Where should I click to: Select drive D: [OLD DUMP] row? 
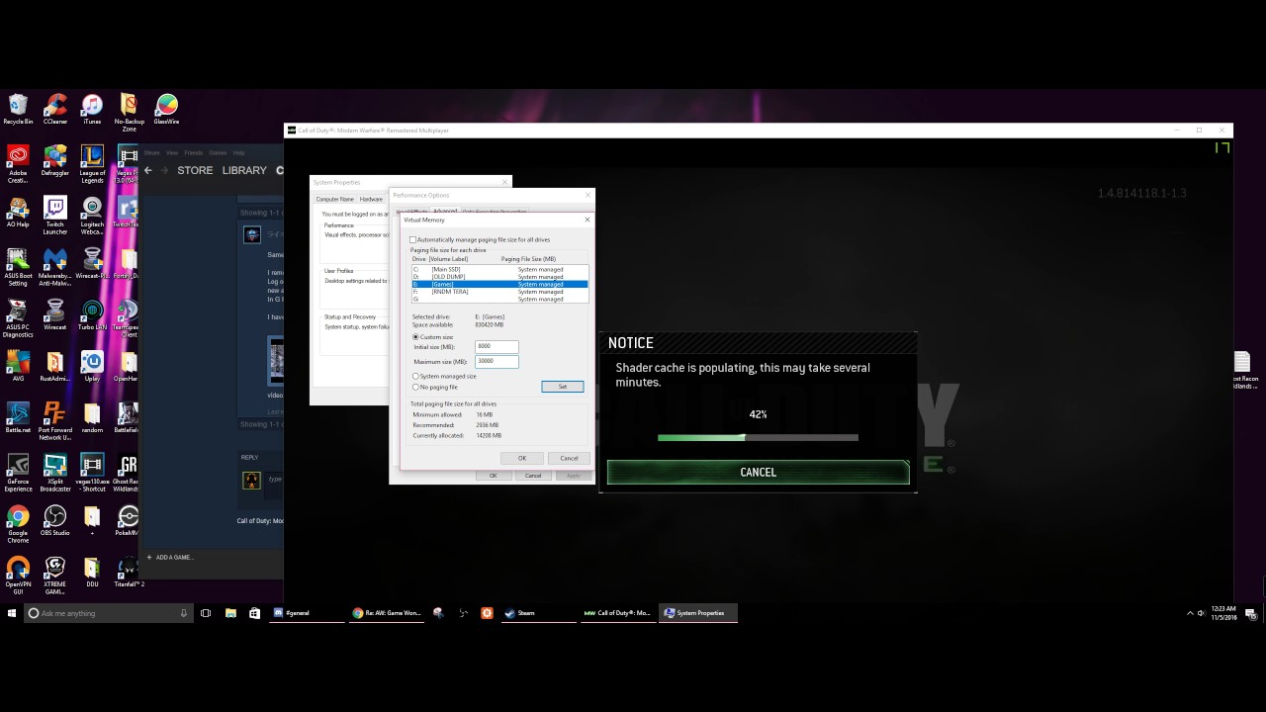pyautogui.click(x=499, y=277)
